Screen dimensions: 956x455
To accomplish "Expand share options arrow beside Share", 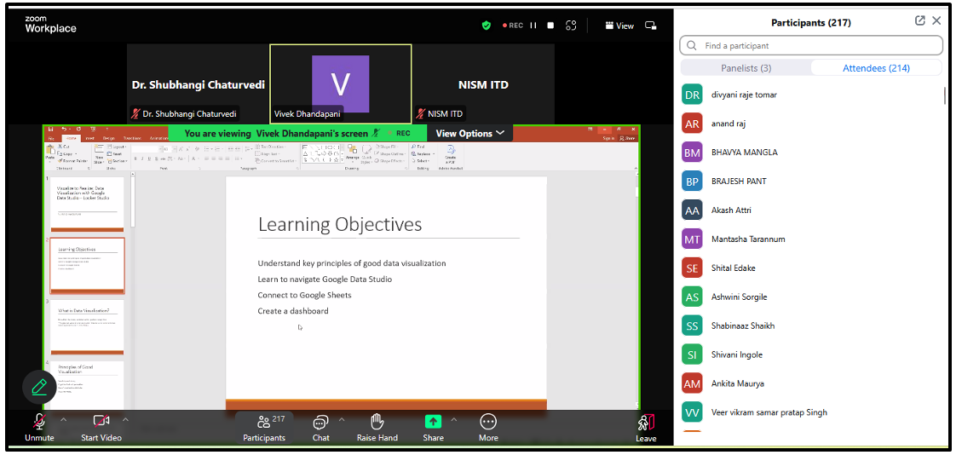I will (x=453, y=419).
